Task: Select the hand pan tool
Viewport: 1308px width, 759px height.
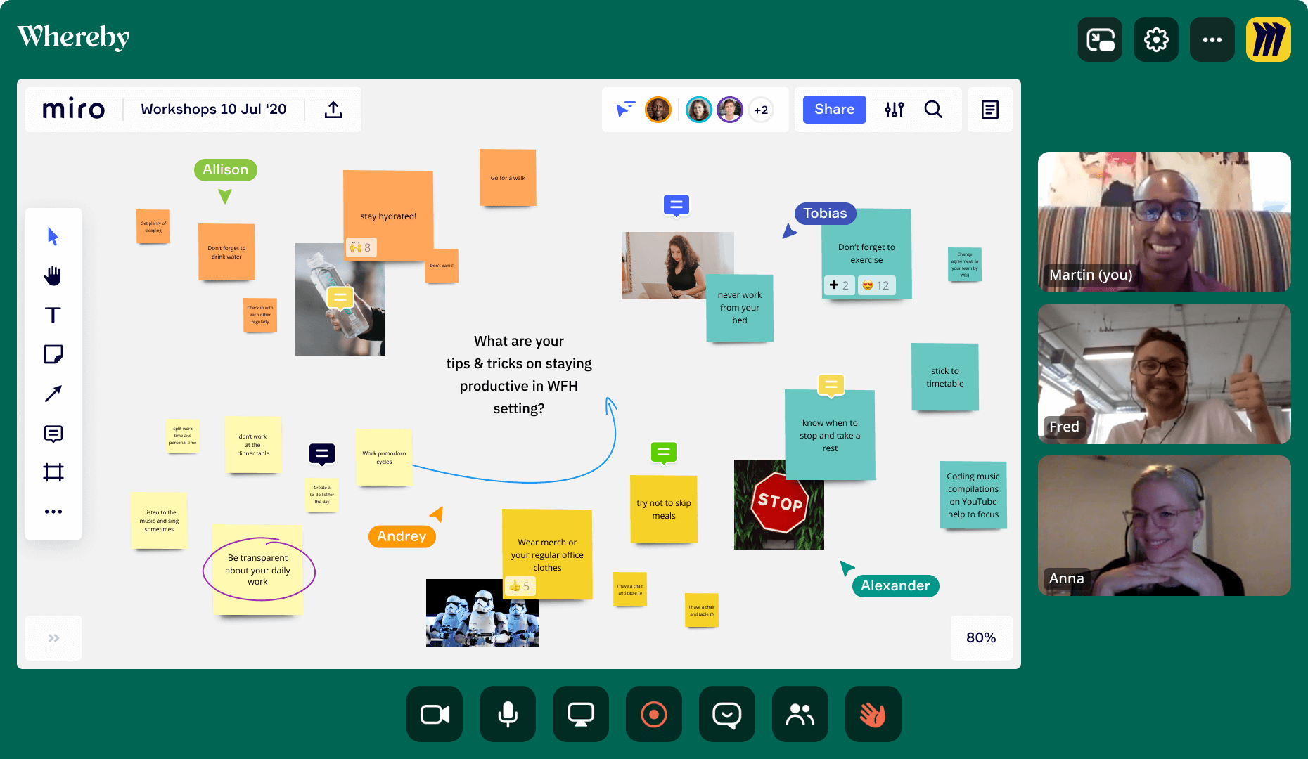Action: (x=53, y=275)
